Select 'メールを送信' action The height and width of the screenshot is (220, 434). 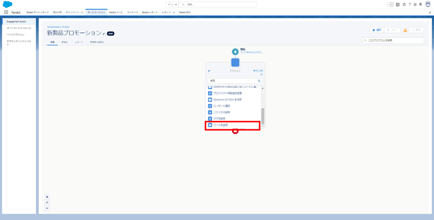tap(233, 125)
